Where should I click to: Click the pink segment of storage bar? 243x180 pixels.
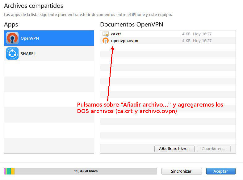pos(5,171)
